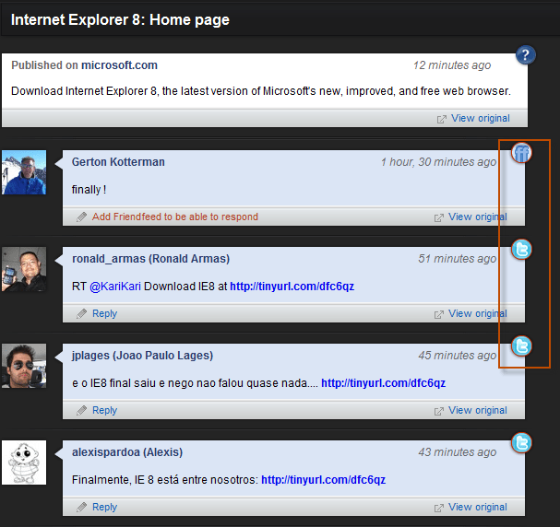Click the '45 minutes ago' timestamp
The image size is (560, 527).
click(x=458, y=356)
